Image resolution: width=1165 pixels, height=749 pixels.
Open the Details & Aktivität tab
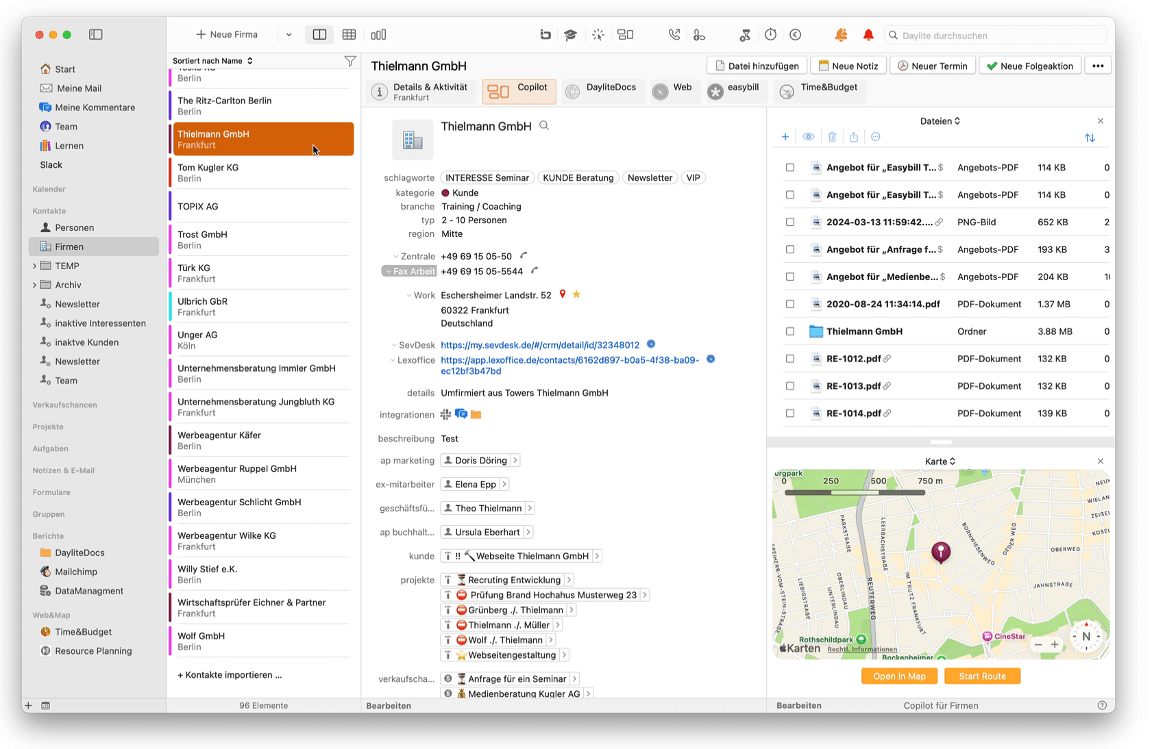422,92
